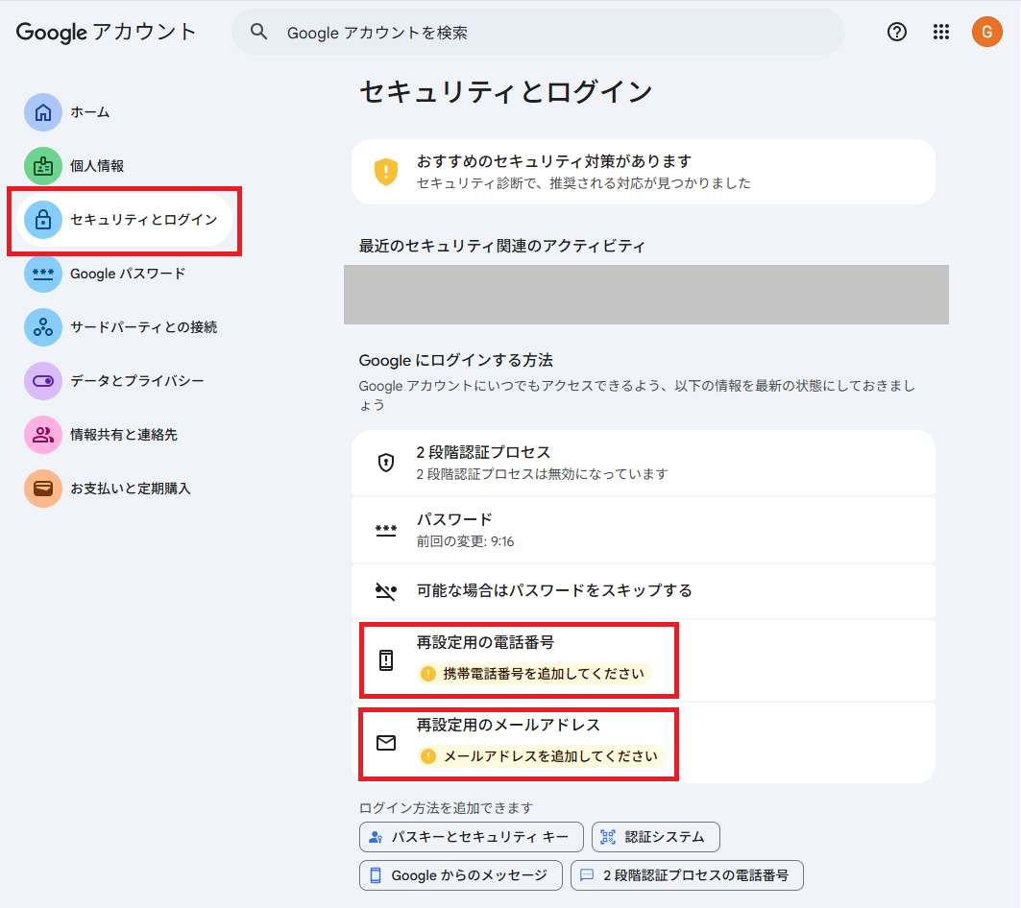The width and height of the screenshot is (1021, 908).
Task: Click the Google アカウントを検索 search field
Action: [x=538, y=33]
